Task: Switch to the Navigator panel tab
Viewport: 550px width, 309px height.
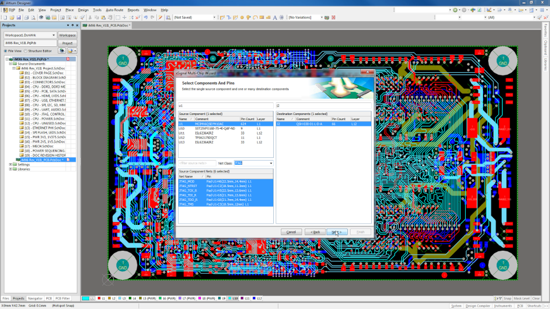Action: click(x=35, y=299)
